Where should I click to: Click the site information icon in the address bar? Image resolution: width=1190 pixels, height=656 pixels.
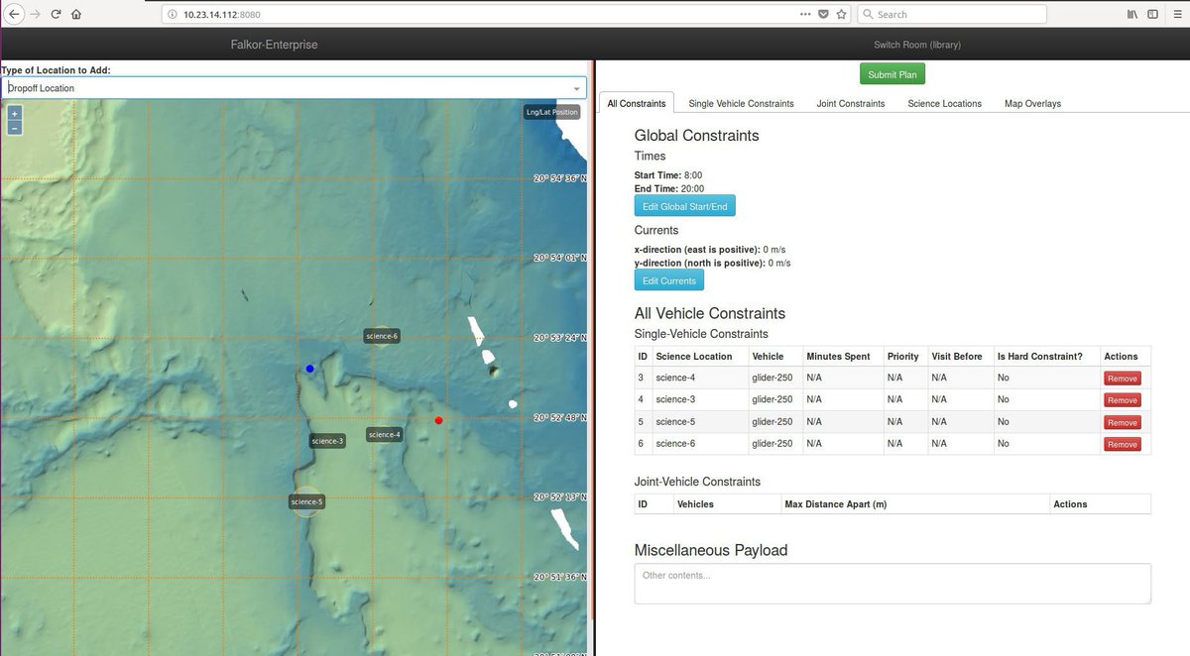[172, 14]
